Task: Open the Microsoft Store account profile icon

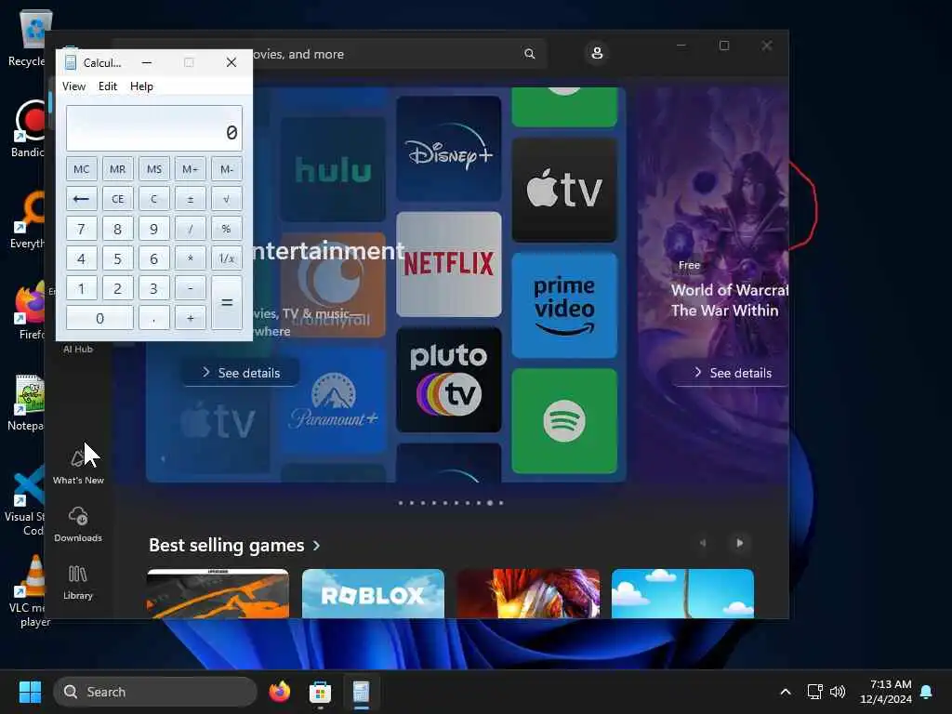Action: (x=597, y=53)
